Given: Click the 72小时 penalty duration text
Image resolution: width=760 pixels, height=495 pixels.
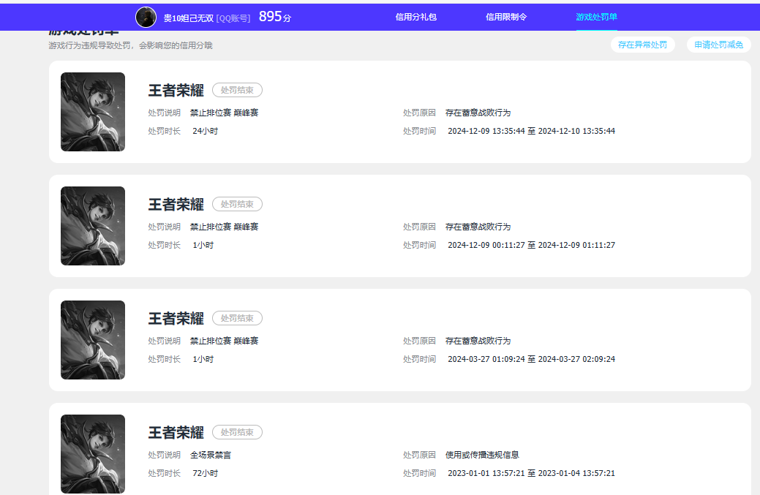Looking at the screenshot, I should coord(204,473).
